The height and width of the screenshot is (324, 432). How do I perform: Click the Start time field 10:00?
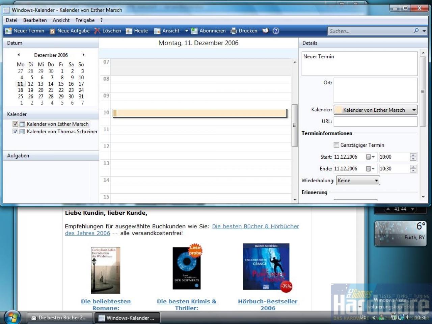[x=394, y=157]
